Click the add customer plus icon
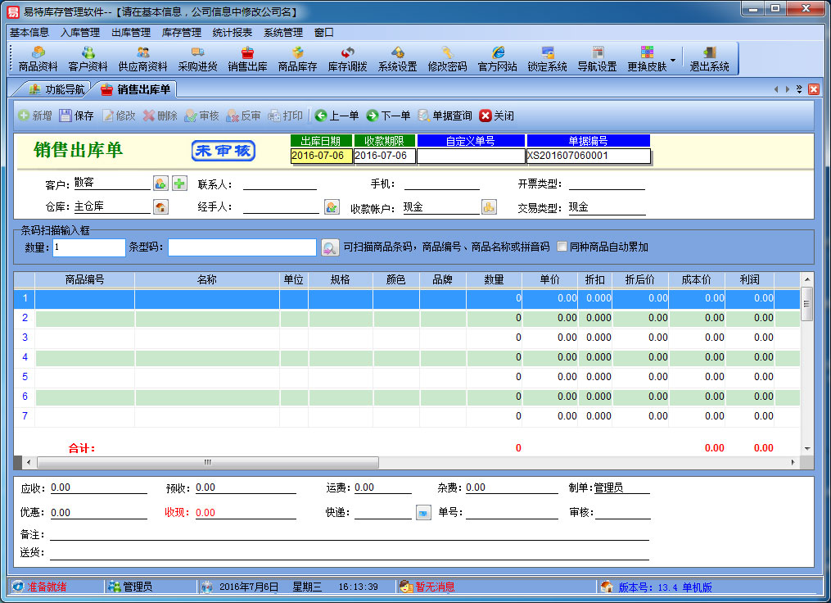 179,184
